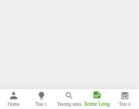
Task: Tap the icon above the Test 1 label
Action: (x=41, y=96)
